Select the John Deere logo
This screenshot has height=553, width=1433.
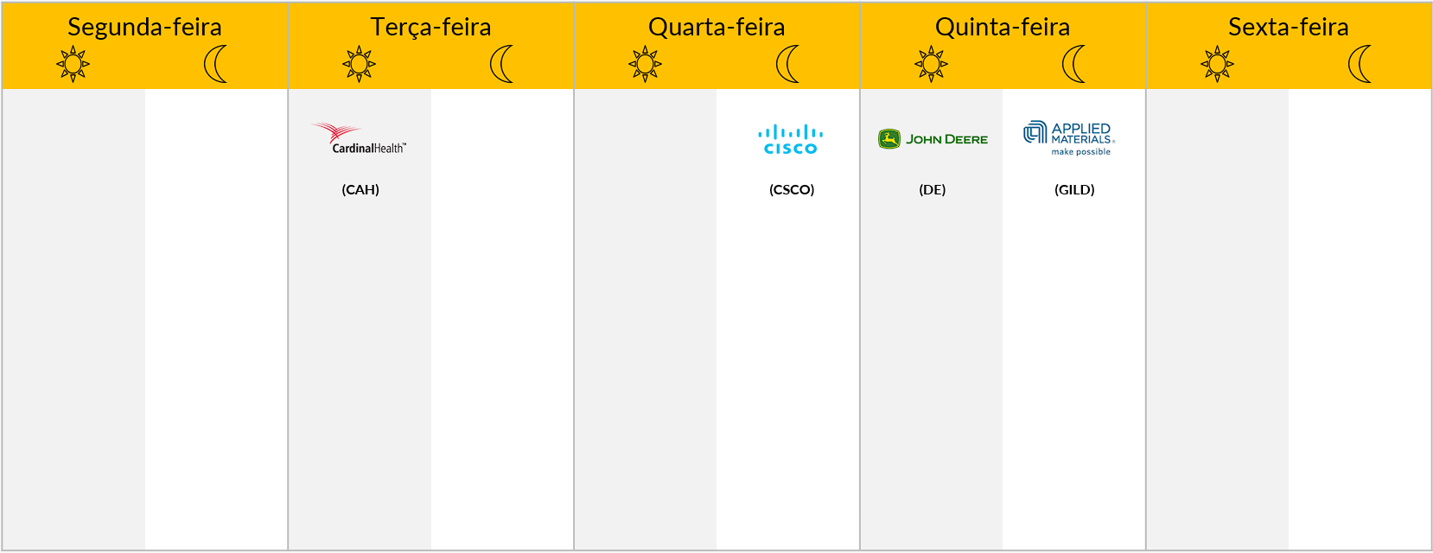pos(933,139)
